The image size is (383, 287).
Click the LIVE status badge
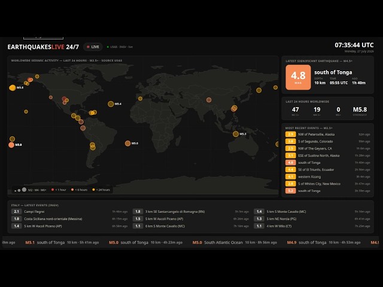click(x=93, y=47)
